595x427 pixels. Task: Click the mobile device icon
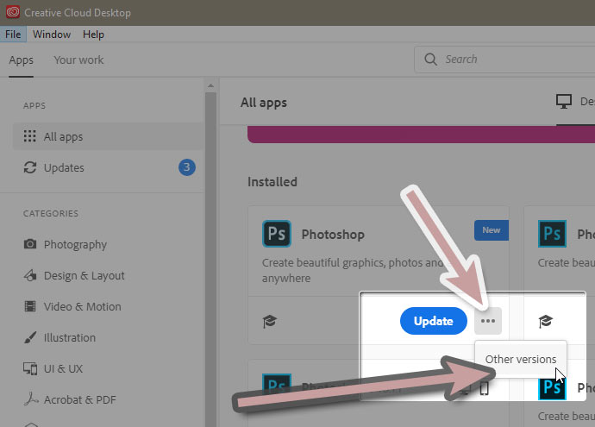coord(485,388)
